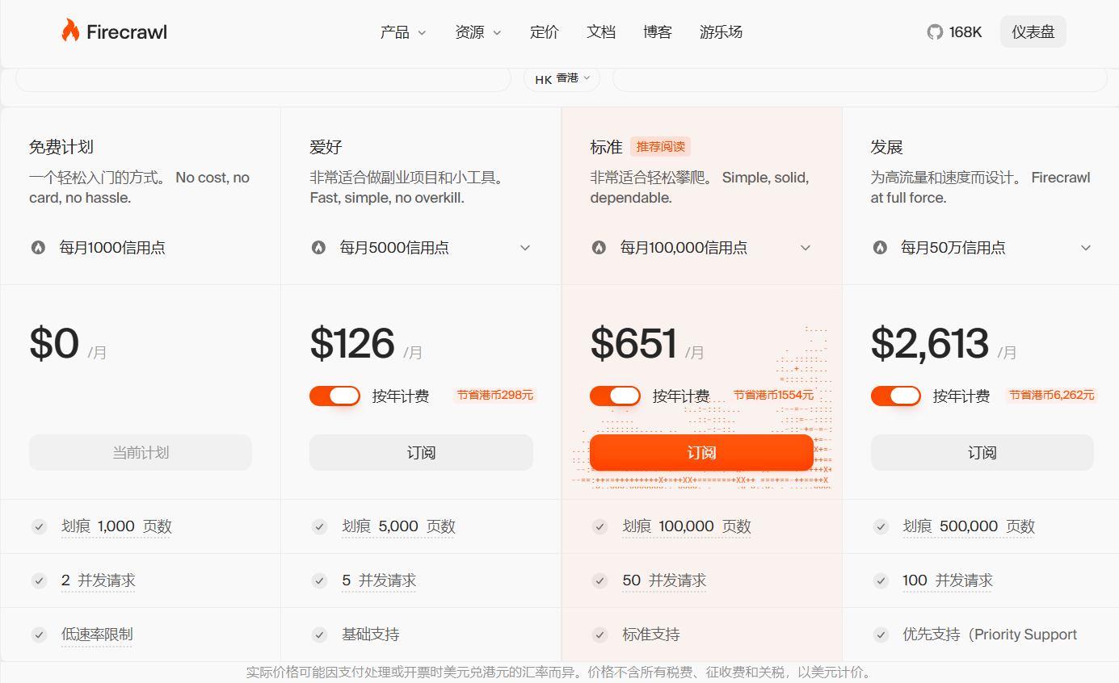Click underlined 2 并发请求 text

tap(99, 581)
